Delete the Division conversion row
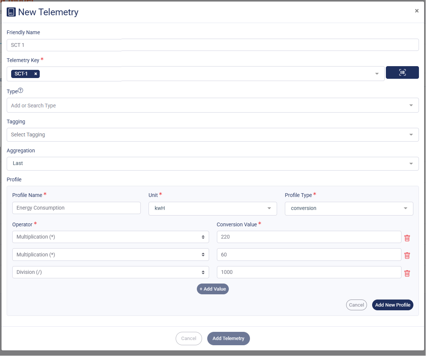426x356 pixels. click(407, 273)
